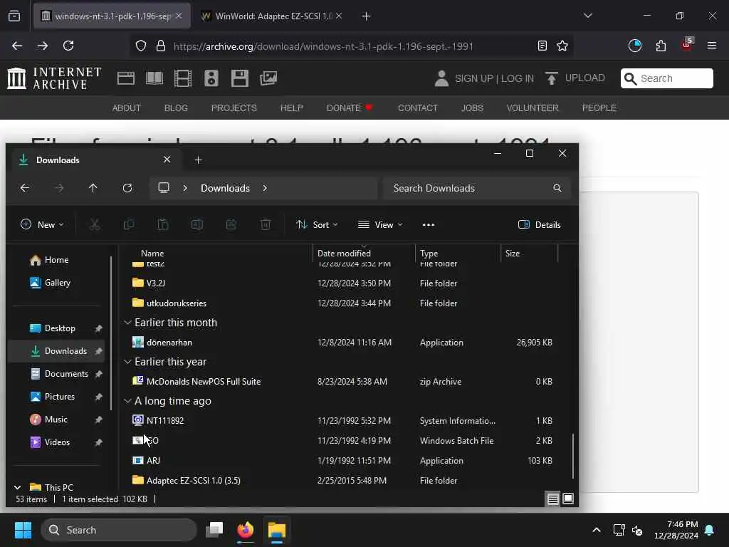Open Home in the navigation pane
The image size is (729, 547).
(49, 260)
